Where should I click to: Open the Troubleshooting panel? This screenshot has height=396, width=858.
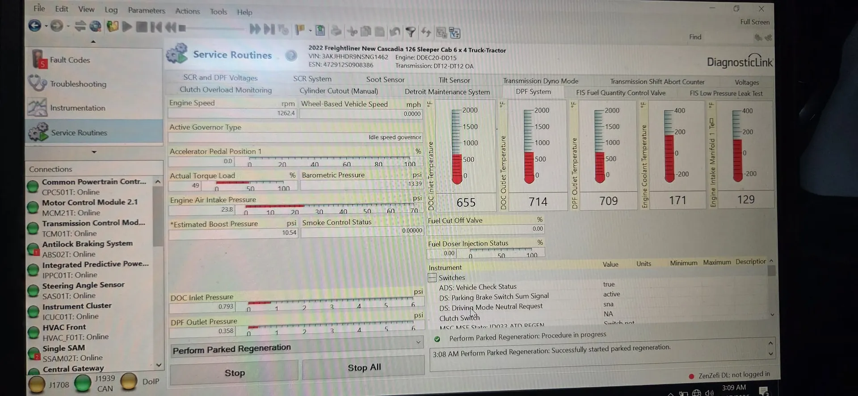[94, 83]
